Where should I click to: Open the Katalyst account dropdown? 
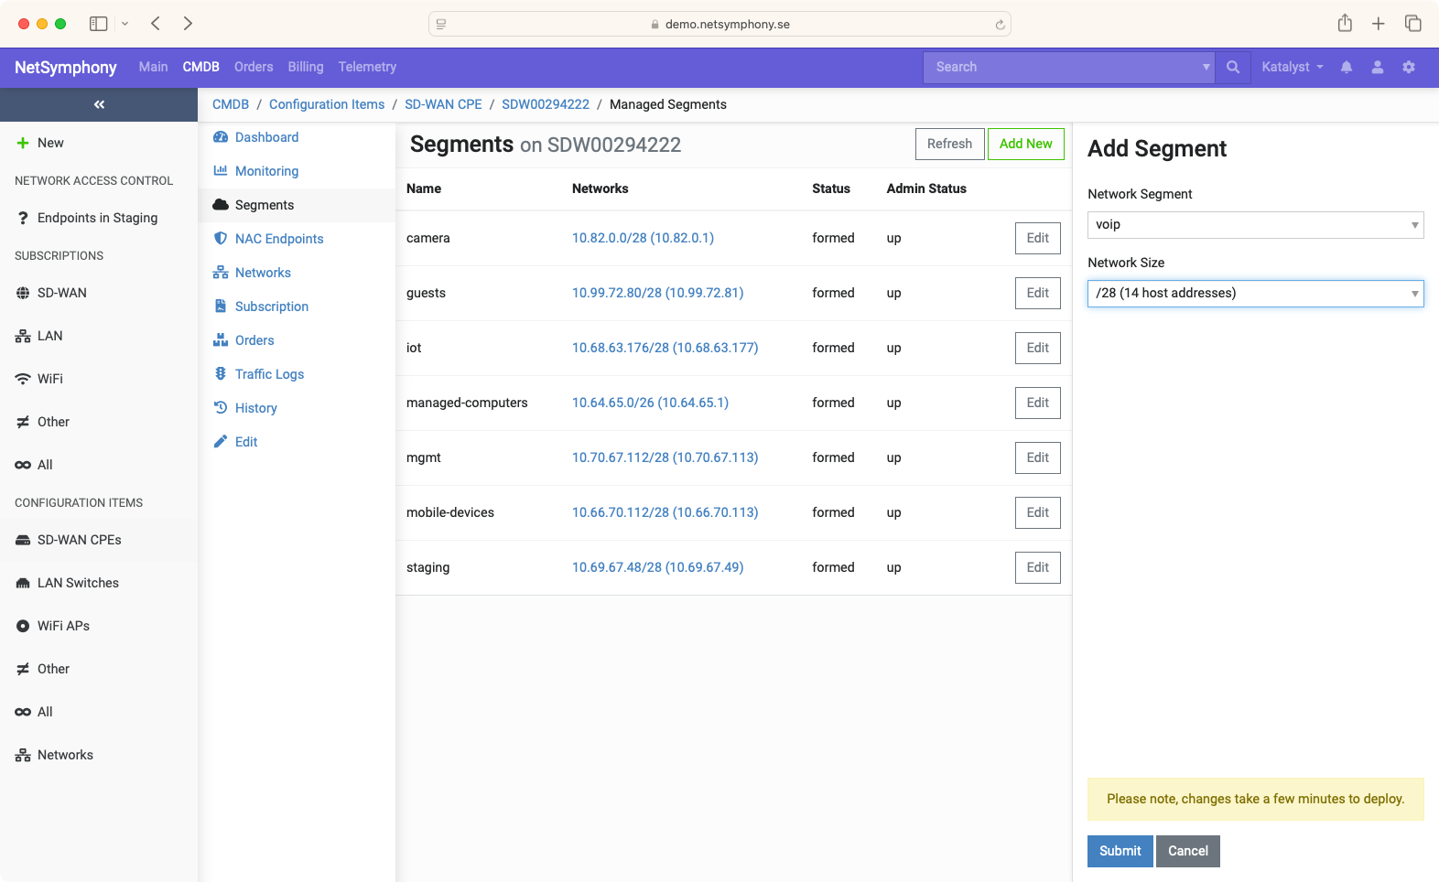[x=1293, y=67]
